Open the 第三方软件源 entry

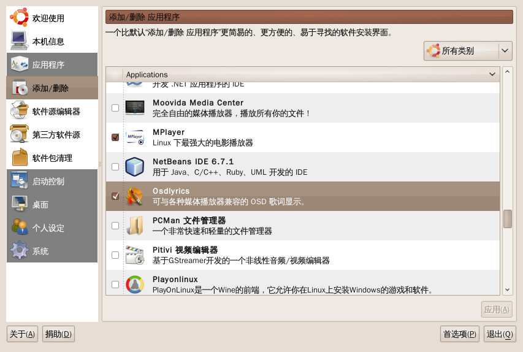[x=52, y=134]
